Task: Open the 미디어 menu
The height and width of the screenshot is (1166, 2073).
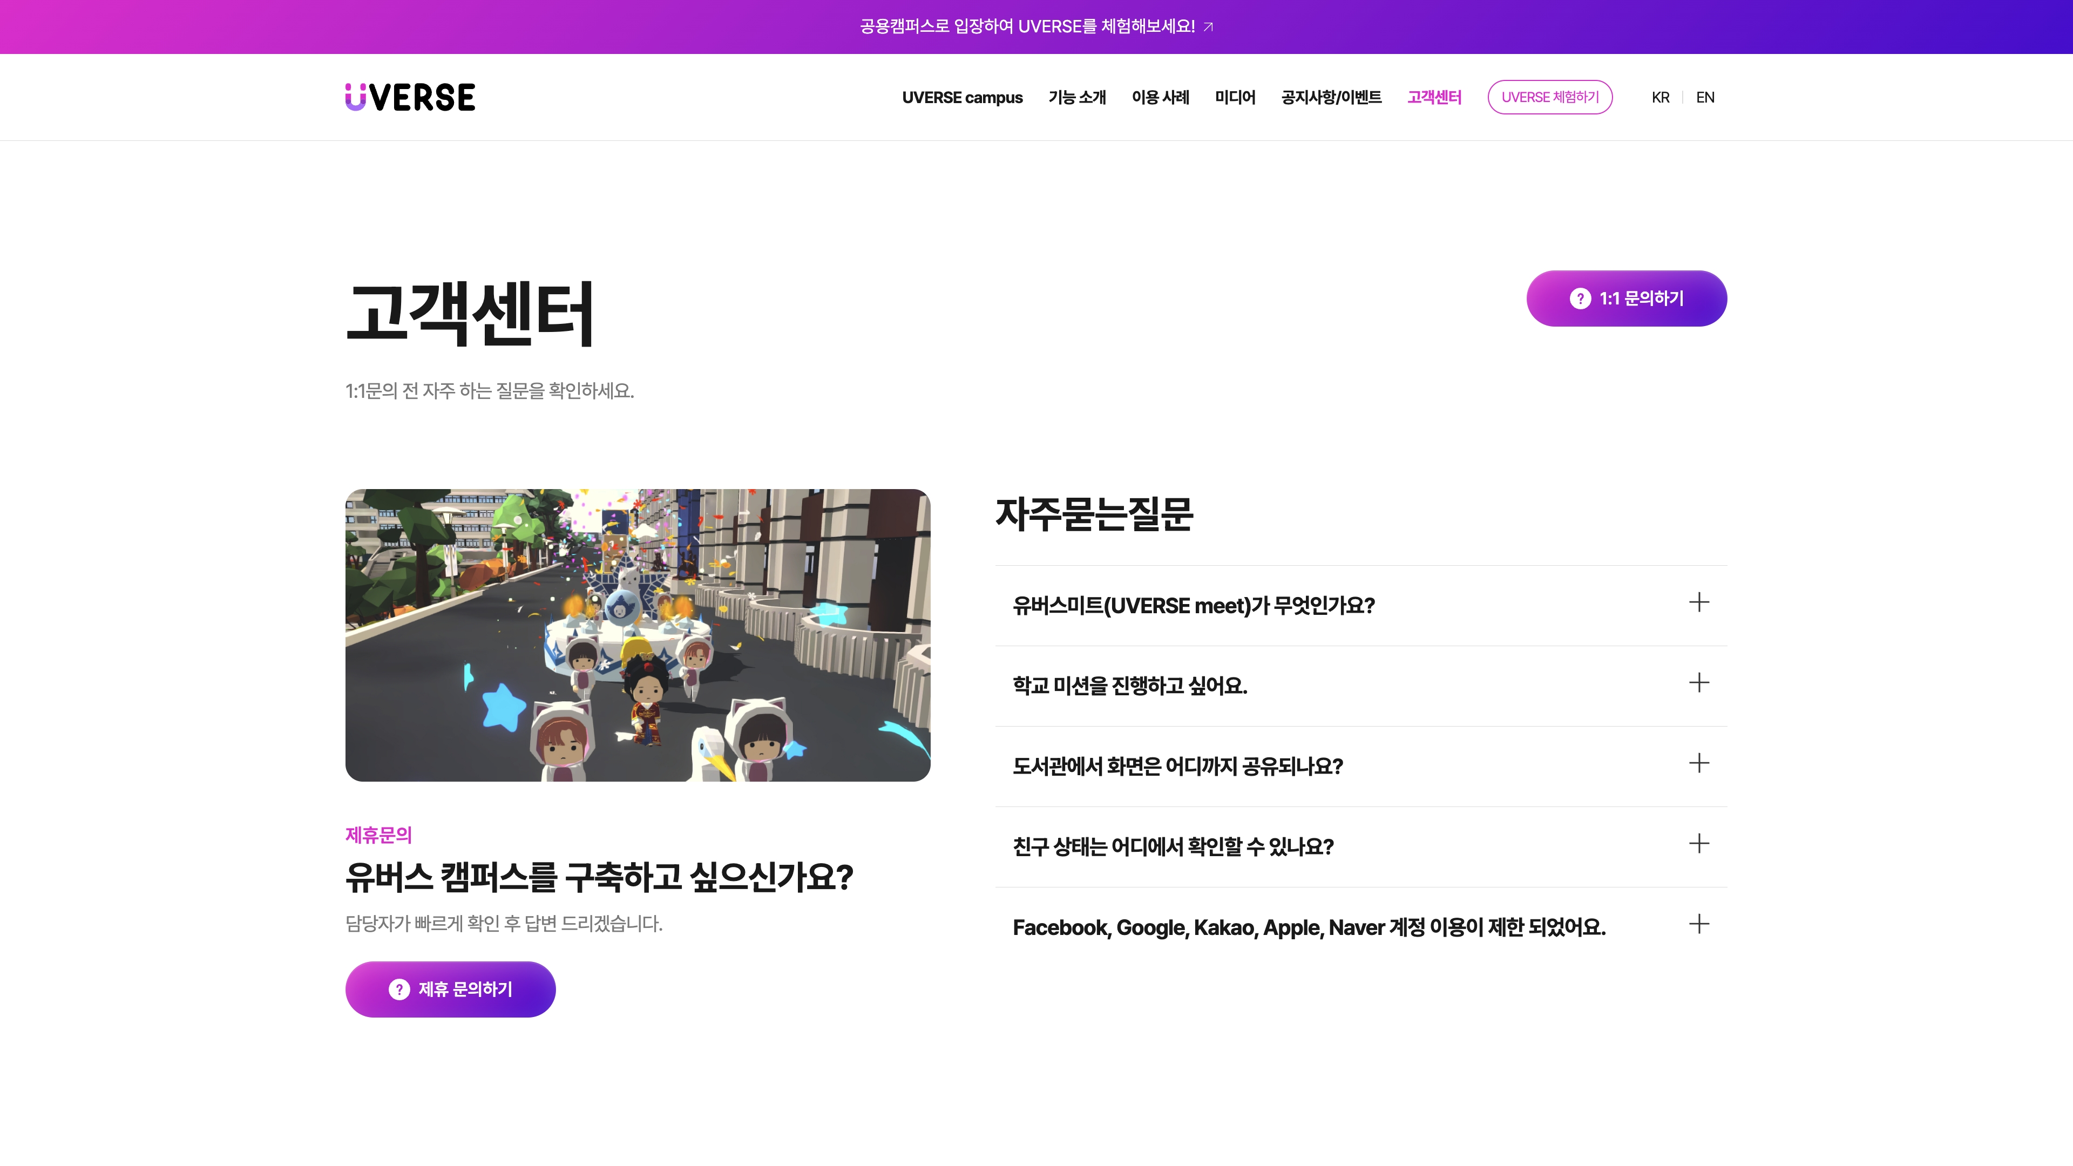Action: tap(1235, 97)
